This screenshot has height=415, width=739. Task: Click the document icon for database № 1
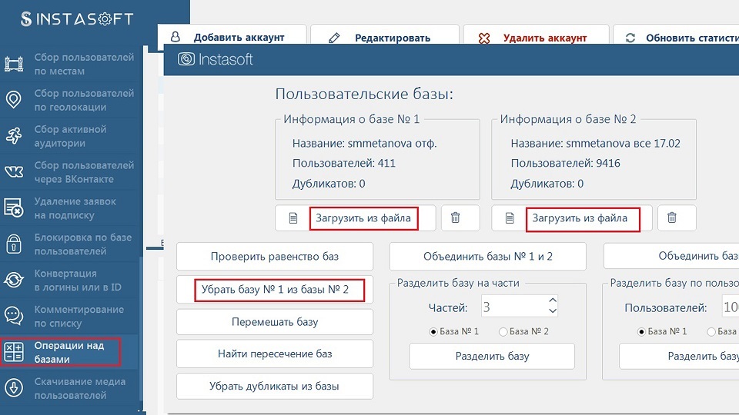coord(293,217)
